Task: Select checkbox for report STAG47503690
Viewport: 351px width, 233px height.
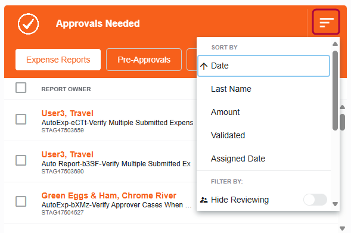Action: [x=21, y=160]
